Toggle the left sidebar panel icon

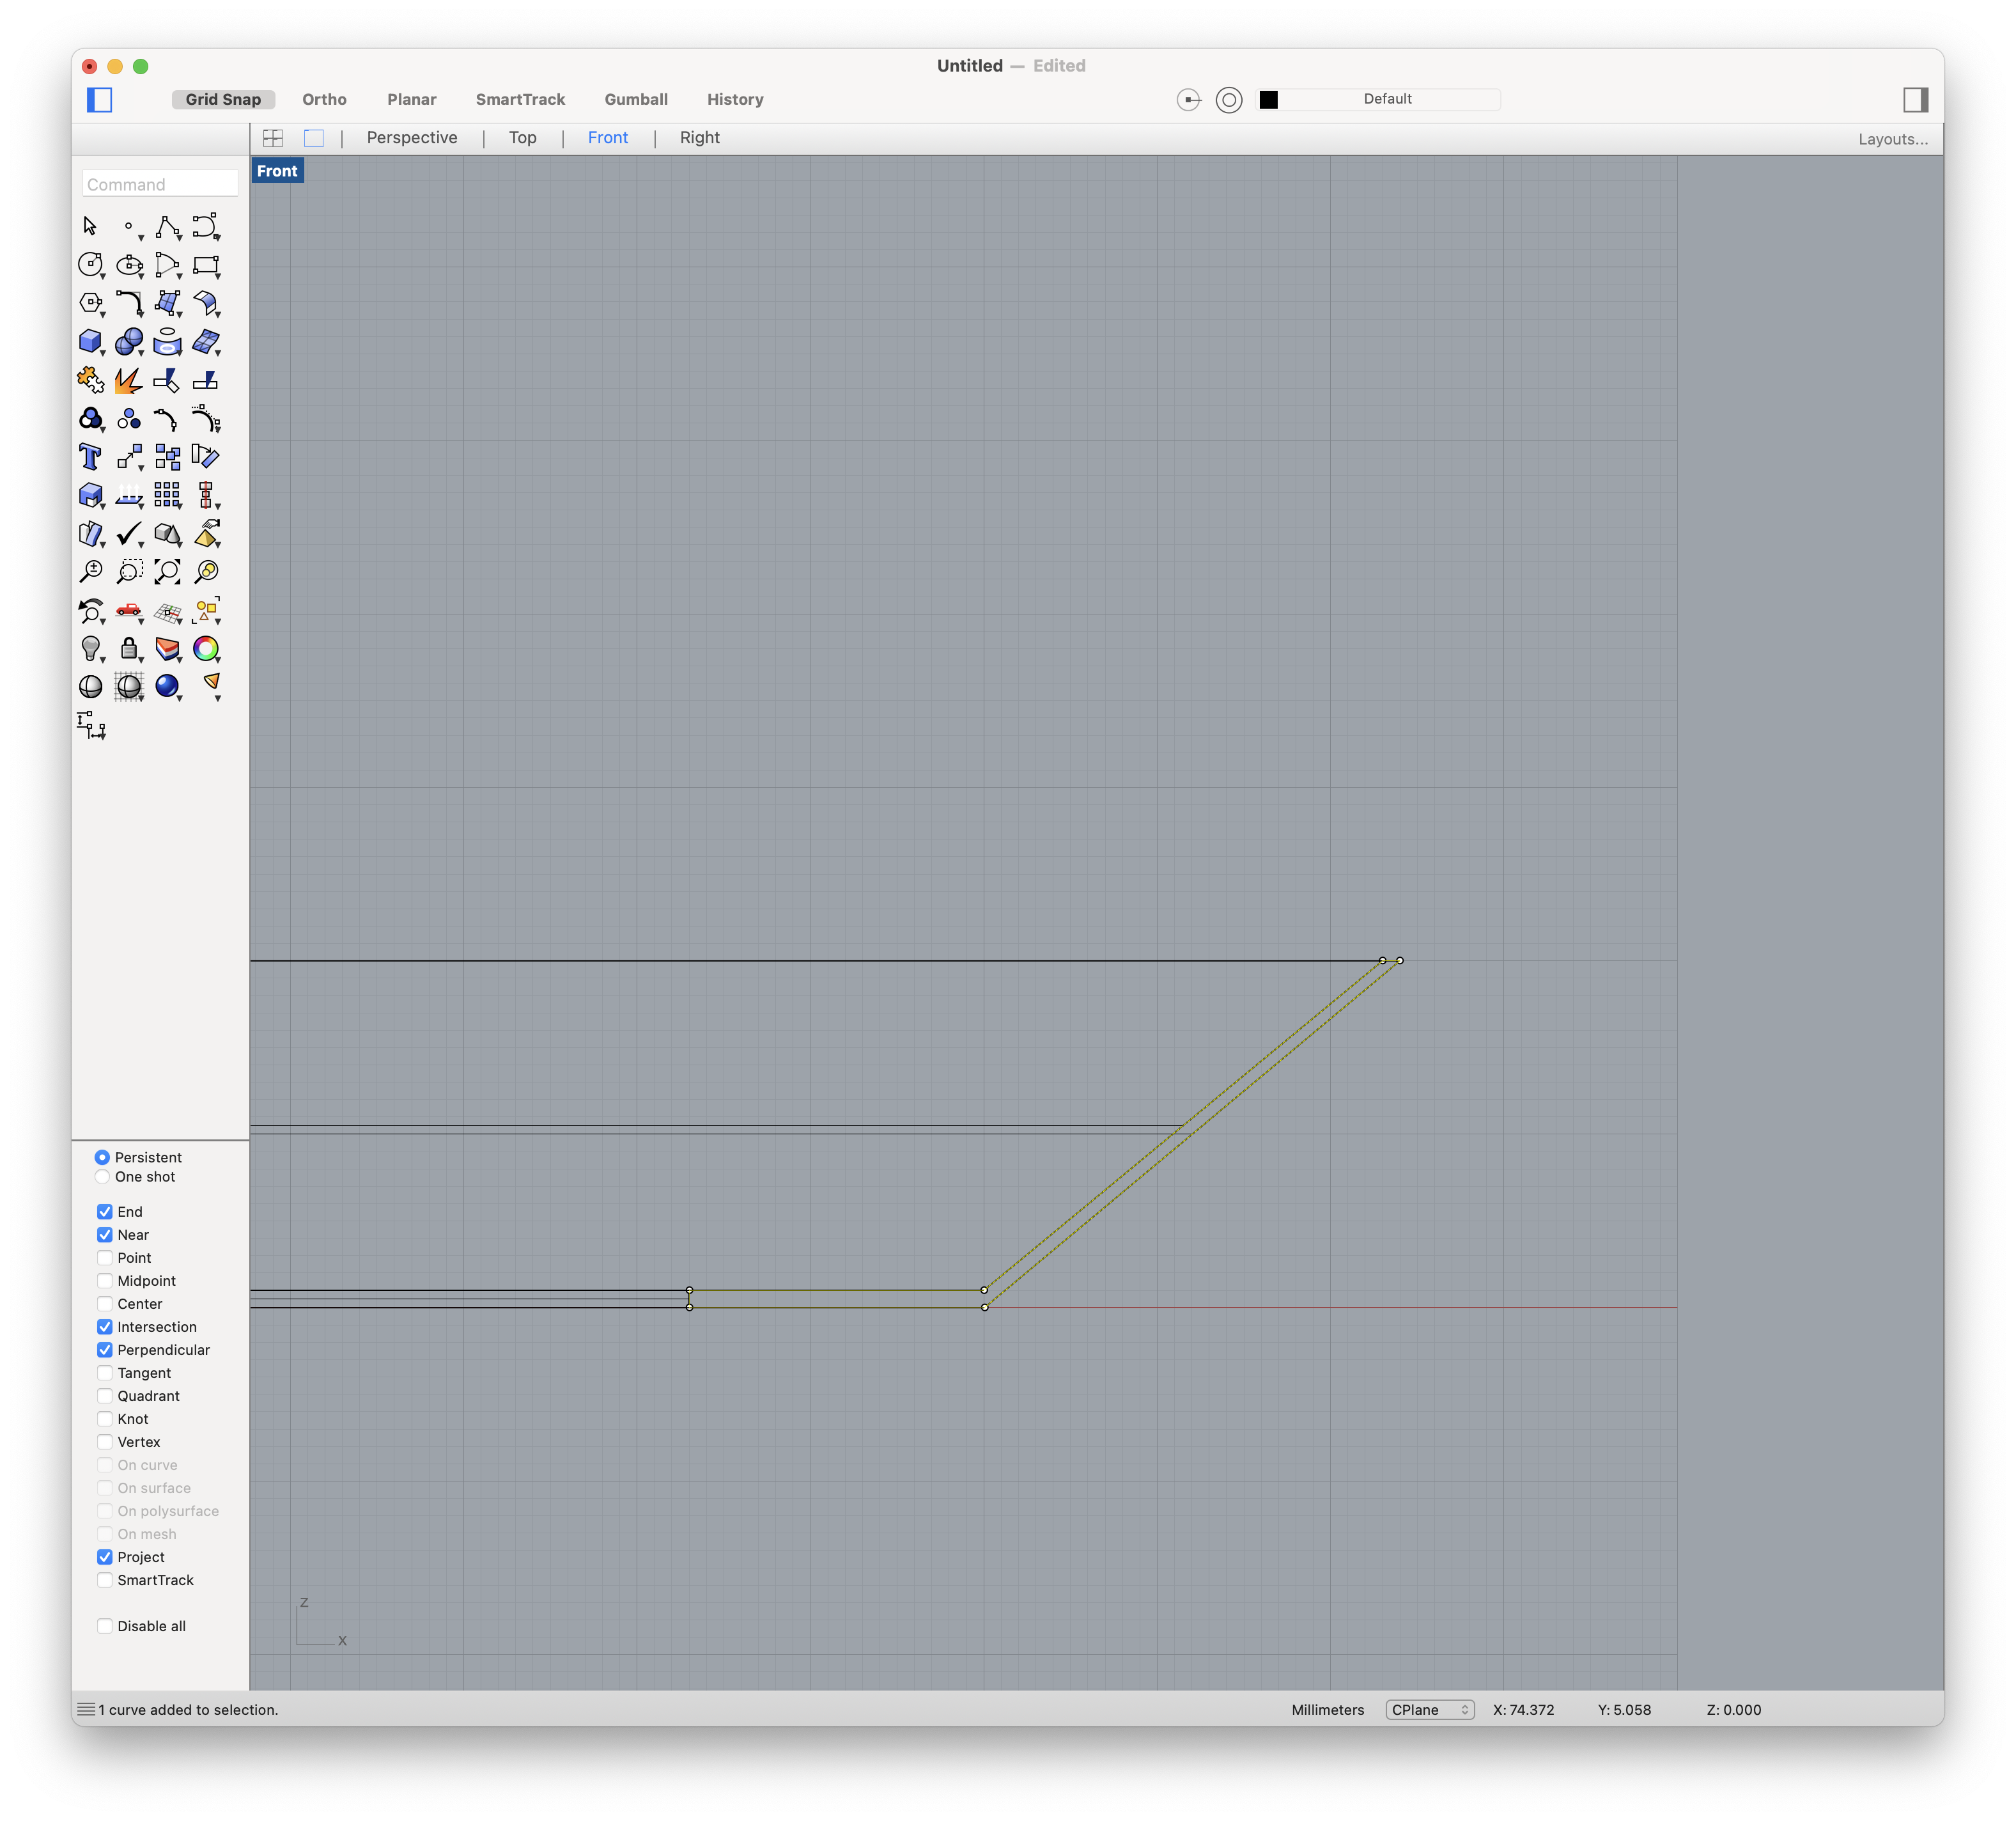[100, 99]
